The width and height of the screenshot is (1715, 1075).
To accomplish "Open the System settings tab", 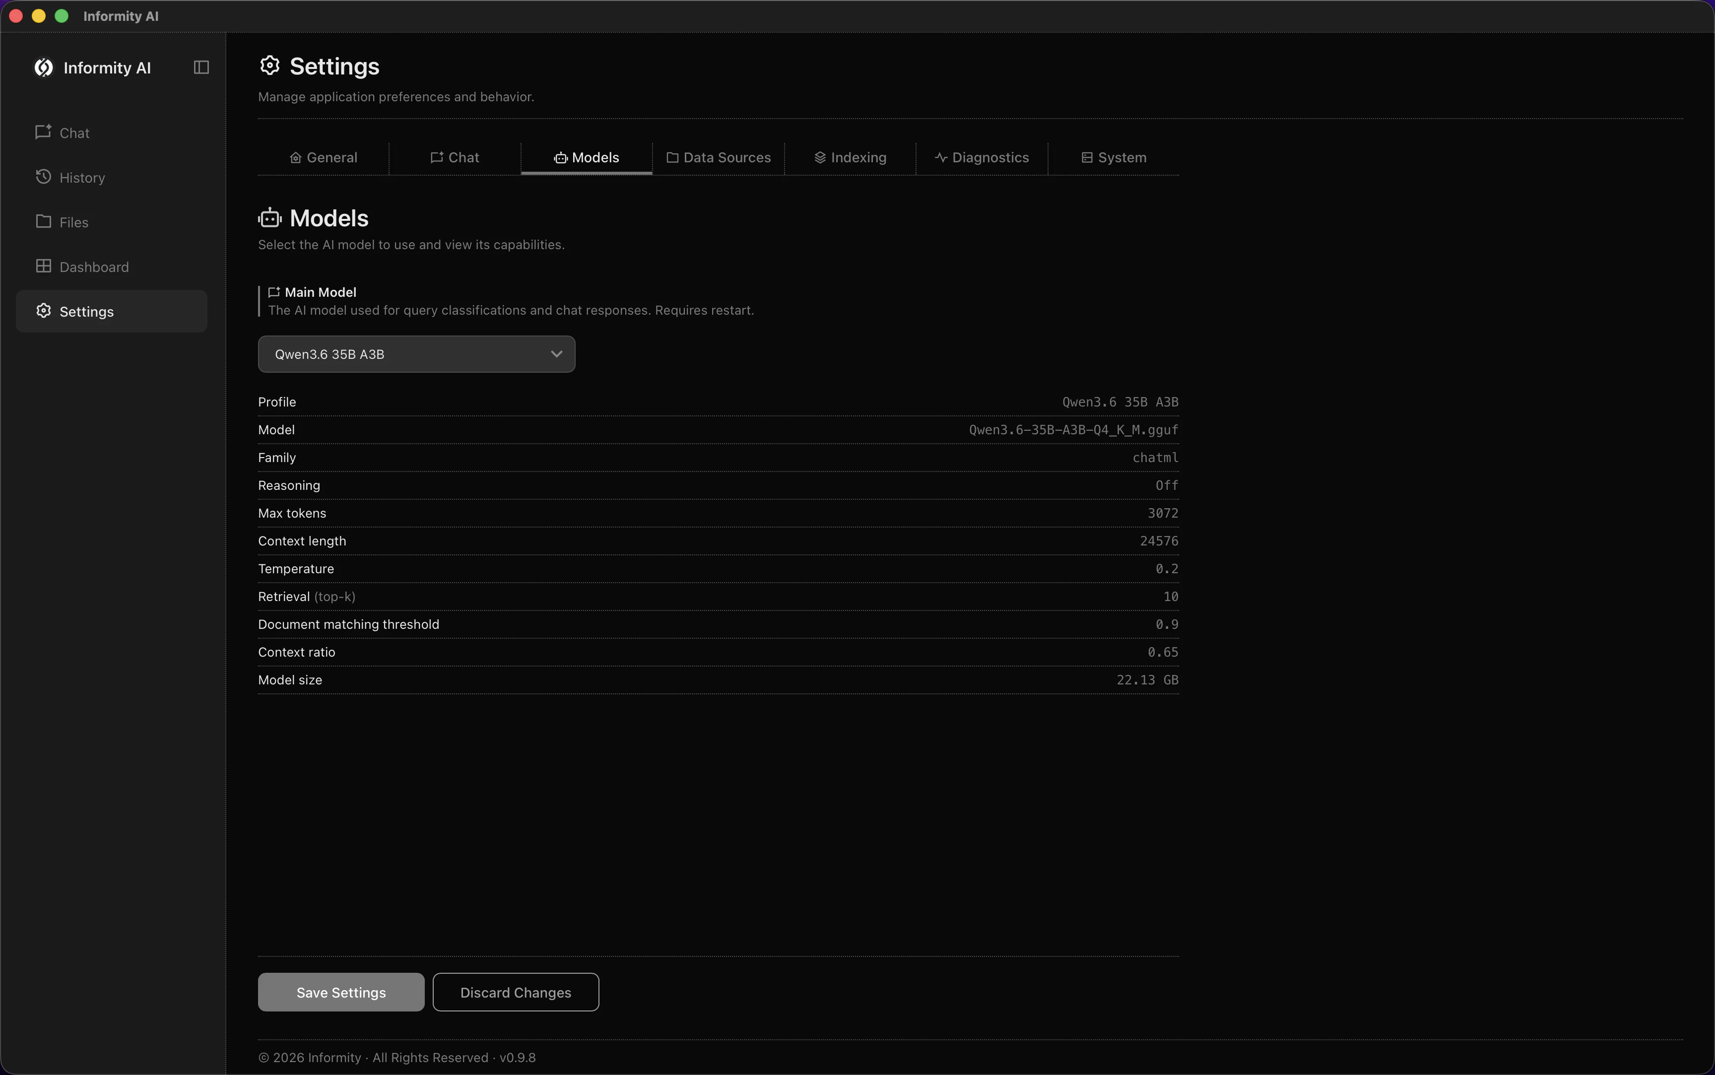I will tap(1114, 158).
